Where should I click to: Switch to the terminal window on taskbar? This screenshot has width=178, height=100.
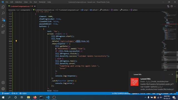[41, 97]
